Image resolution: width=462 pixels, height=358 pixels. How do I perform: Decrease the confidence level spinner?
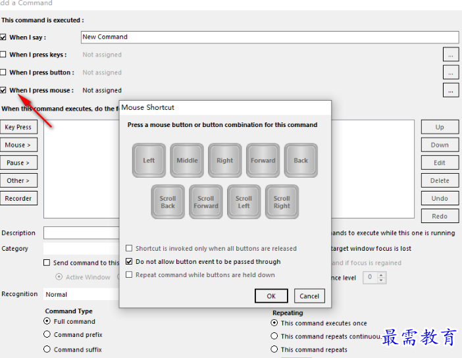click(381, 280)
